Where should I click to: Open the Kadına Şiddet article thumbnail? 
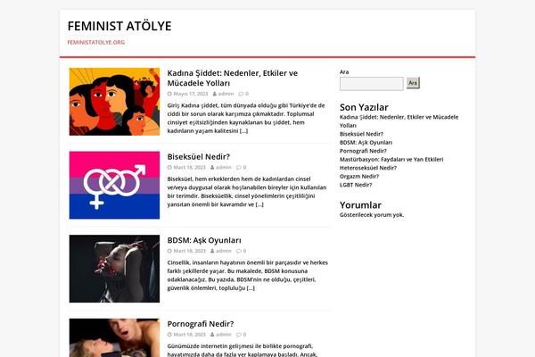pyautogui.click(x=114, y=102)
